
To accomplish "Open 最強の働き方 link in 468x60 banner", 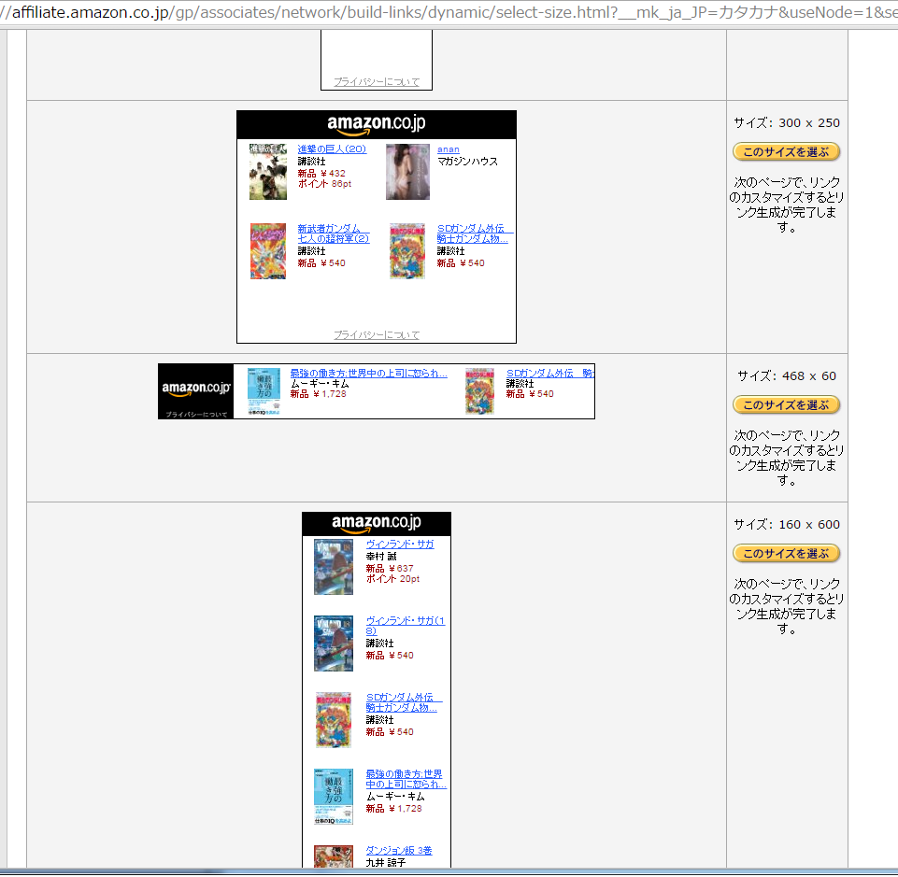I will pos(369,374).
